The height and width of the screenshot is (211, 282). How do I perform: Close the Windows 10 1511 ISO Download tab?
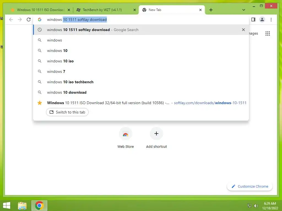pos(69,10)
